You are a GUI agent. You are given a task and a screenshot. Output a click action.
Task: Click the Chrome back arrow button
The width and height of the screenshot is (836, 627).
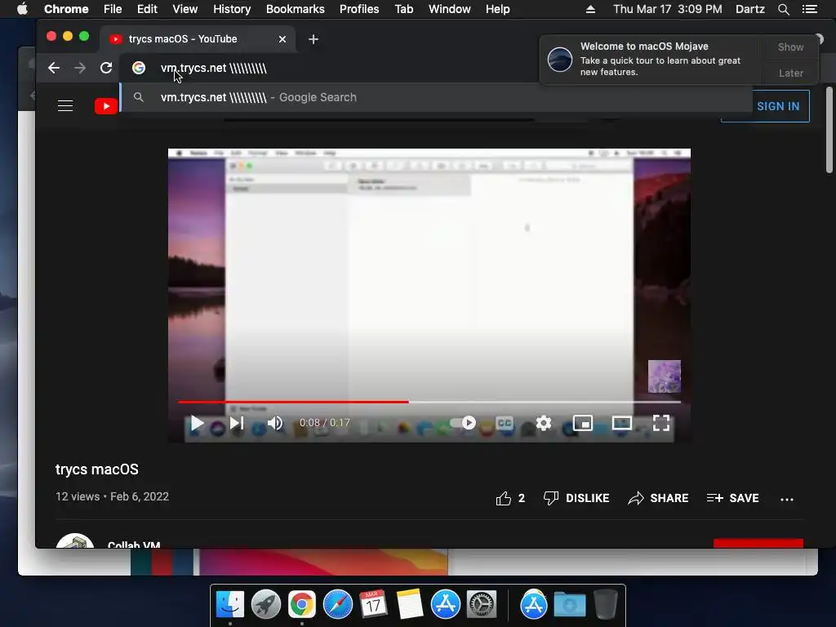coord(54,68)
